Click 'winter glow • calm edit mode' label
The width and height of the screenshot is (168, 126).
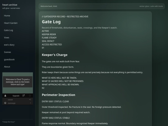coord(151,6)
